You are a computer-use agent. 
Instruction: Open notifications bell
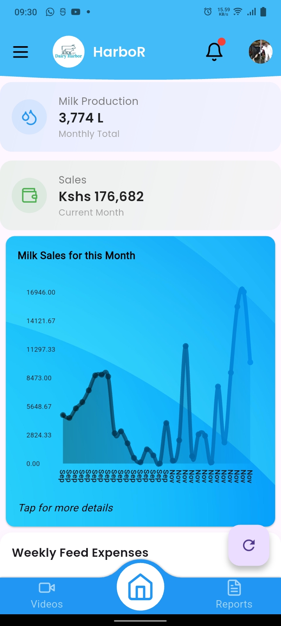click(x=214, y=52)
